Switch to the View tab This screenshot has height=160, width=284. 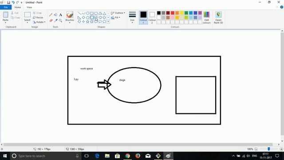coord(29,7)
